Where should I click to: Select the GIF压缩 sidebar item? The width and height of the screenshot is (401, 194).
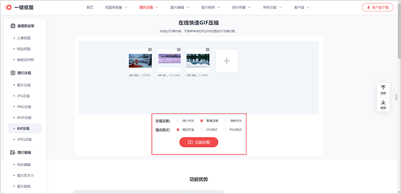(25, 129)
